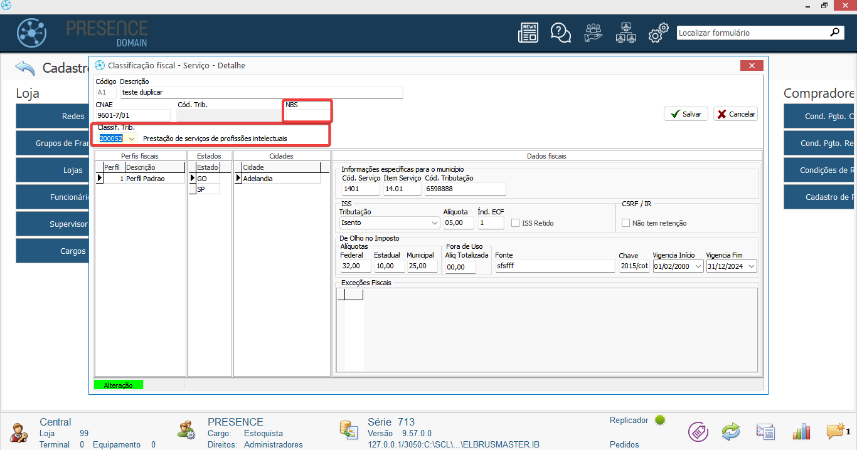857x450 pixels.
Task: Select the SP row in Estados
Action: coord(208,189)
